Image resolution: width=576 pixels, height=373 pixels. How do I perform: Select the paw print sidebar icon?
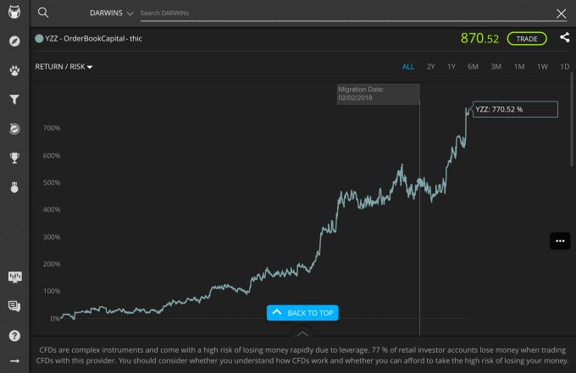[x=14, y=70]
